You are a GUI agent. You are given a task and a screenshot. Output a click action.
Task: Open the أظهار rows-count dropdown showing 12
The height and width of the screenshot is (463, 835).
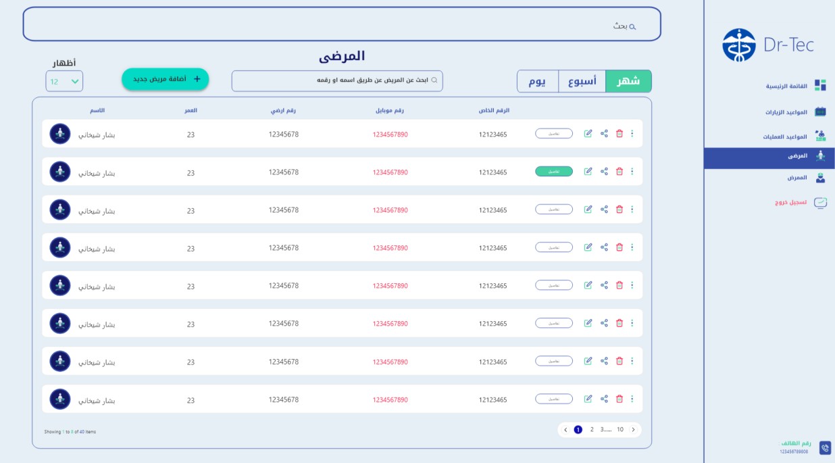[64, 82]
